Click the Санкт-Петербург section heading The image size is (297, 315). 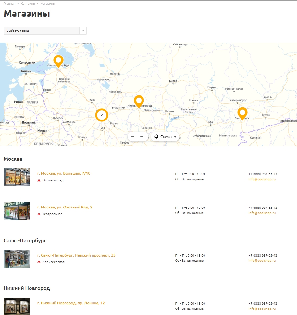pos(25,240)
